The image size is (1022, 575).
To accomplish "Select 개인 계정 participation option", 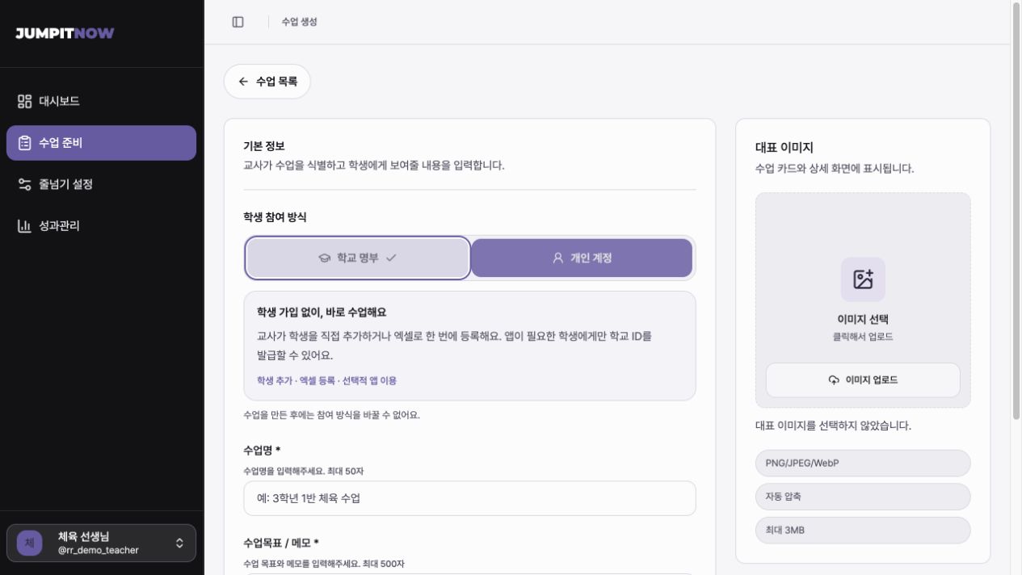I will tap(582, 258).
